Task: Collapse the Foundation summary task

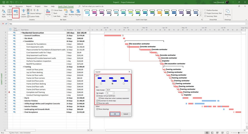Action: (23, 41)
